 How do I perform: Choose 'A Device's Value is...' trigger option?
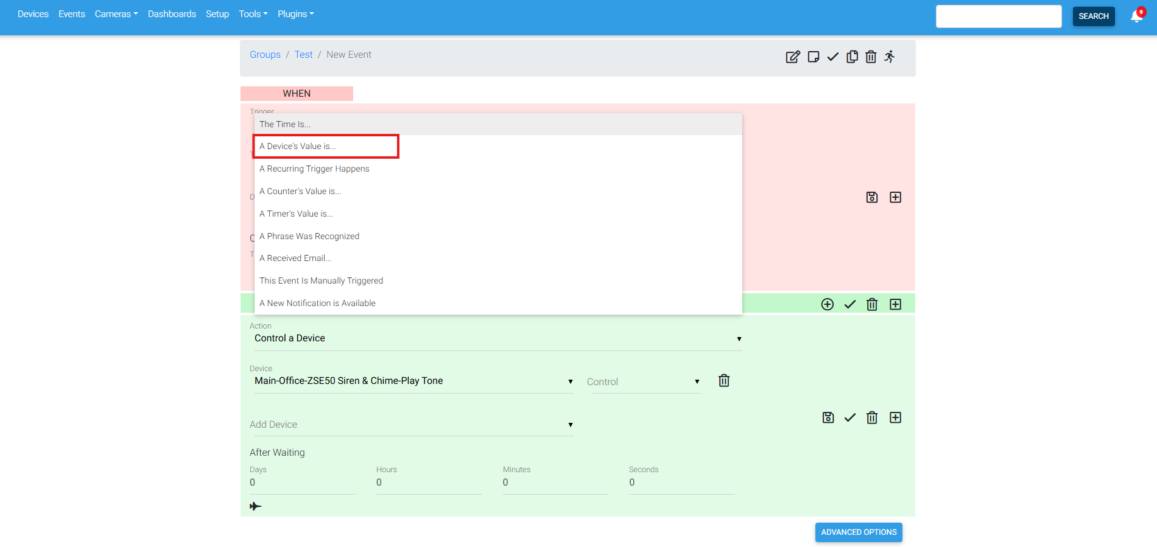pyautogui.click(x=498, y=147)
